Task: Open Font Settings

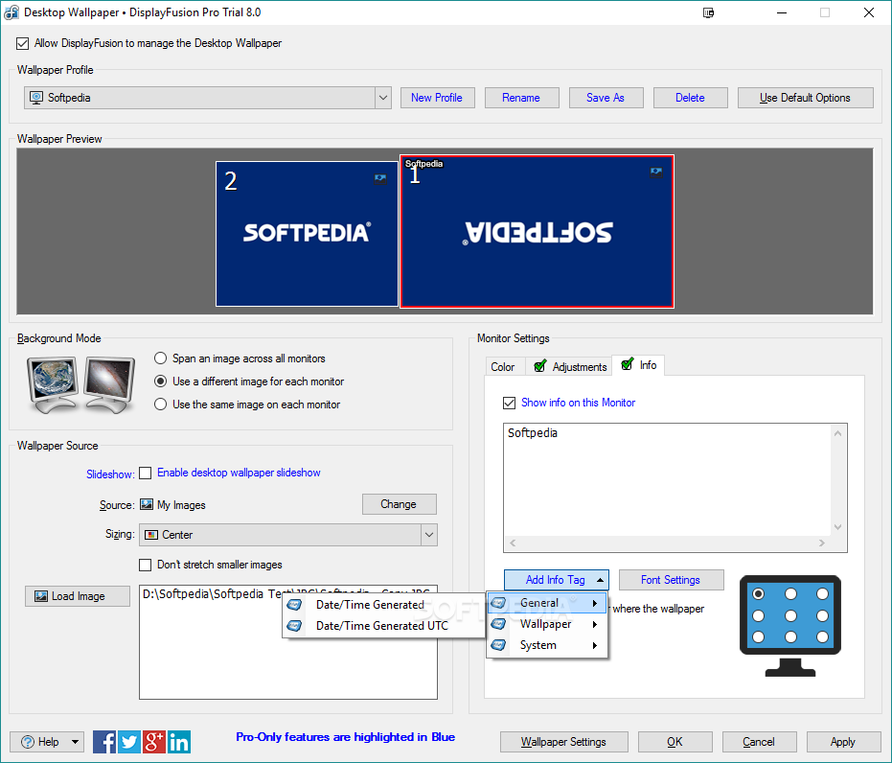Action: pos(672,580)
